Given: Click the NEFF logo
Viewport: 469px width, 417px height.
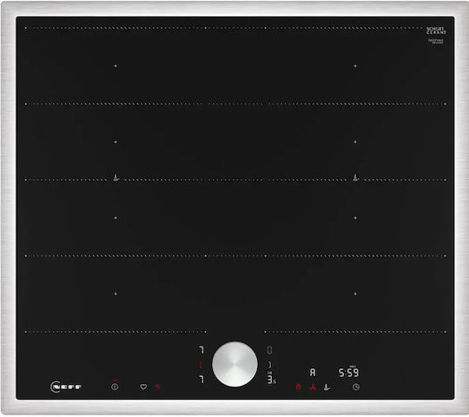Looking at the screenshot, I should pyautogui.click(x=66, y=387).
